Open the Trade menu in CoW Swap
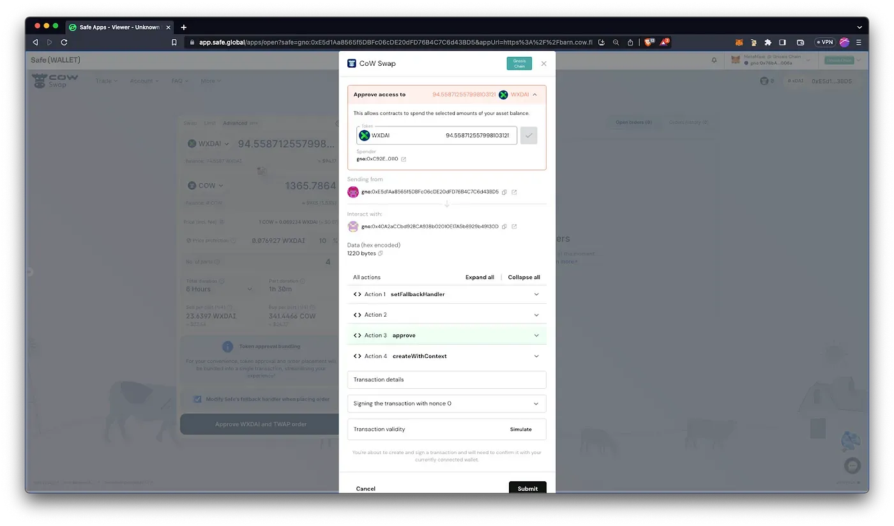This screenshot has width=894, height=526. coord(107,81)
